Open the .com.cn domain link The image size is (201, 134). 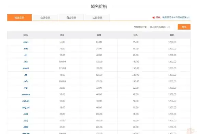(26, 94)
